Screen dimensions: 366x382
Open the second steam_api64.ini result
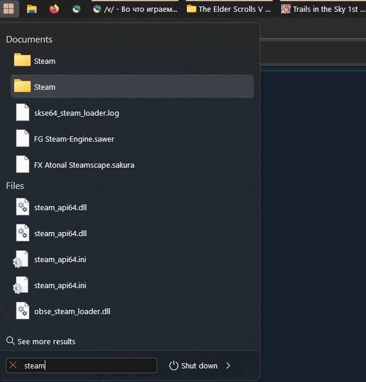pyautogui.click(x=132, y=285)
